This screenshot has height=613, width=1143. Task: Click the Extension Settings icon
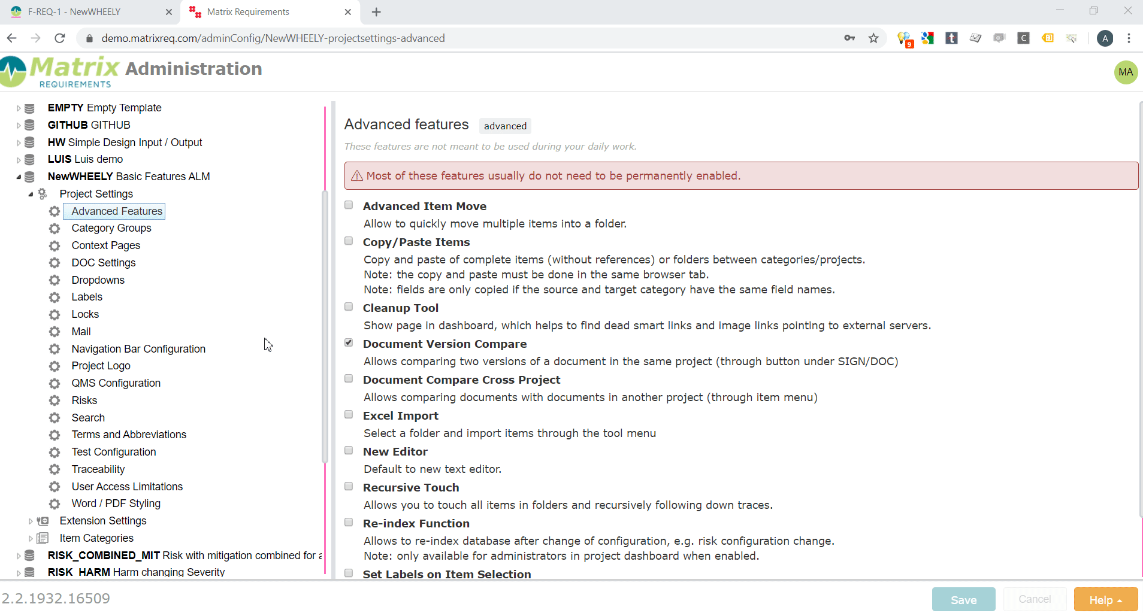(x=43, y=521)
